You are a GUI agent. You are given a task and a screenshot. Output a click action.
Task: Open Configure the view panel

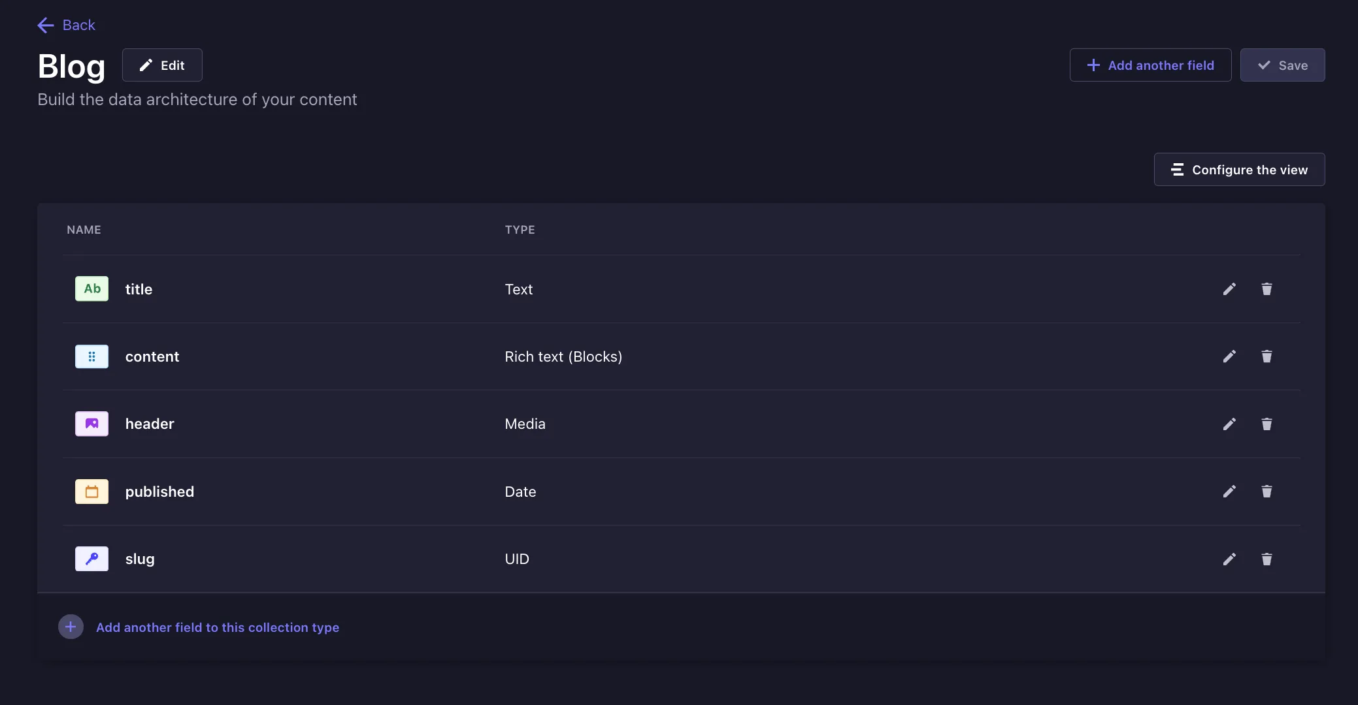pos(1240,170)
